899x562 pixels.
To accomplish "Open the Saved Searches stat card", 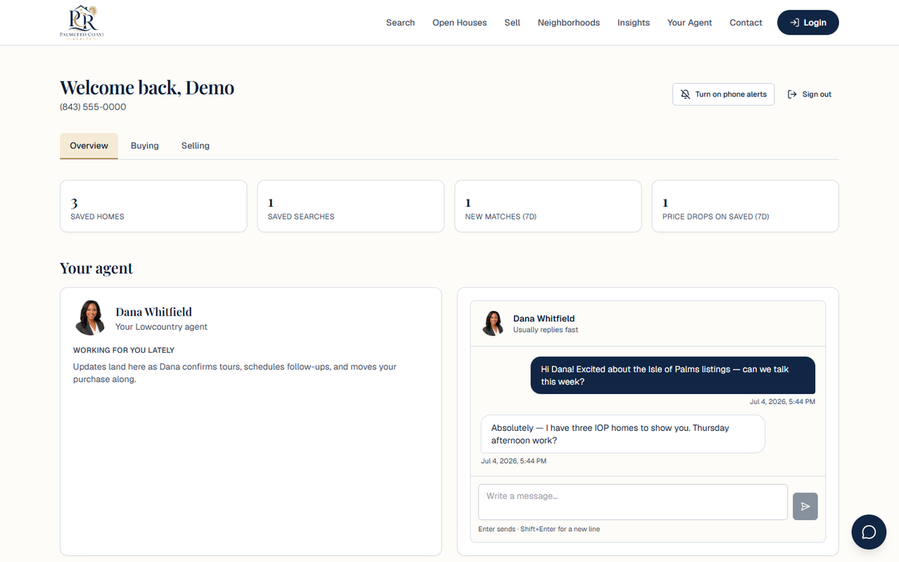I will pos(351,206).
